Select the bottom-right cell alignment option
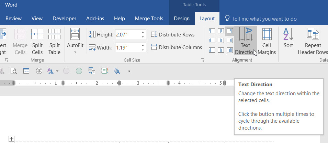The width and height of the screenshot is (328, 143). click(x=230, y=50)
